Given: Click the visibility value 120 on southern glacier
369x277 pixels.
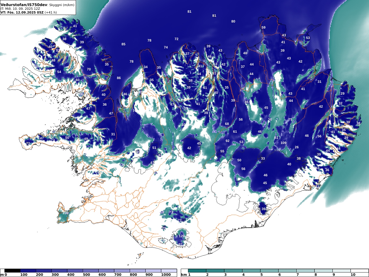Looking at the screenshot, I should point(182,236).
